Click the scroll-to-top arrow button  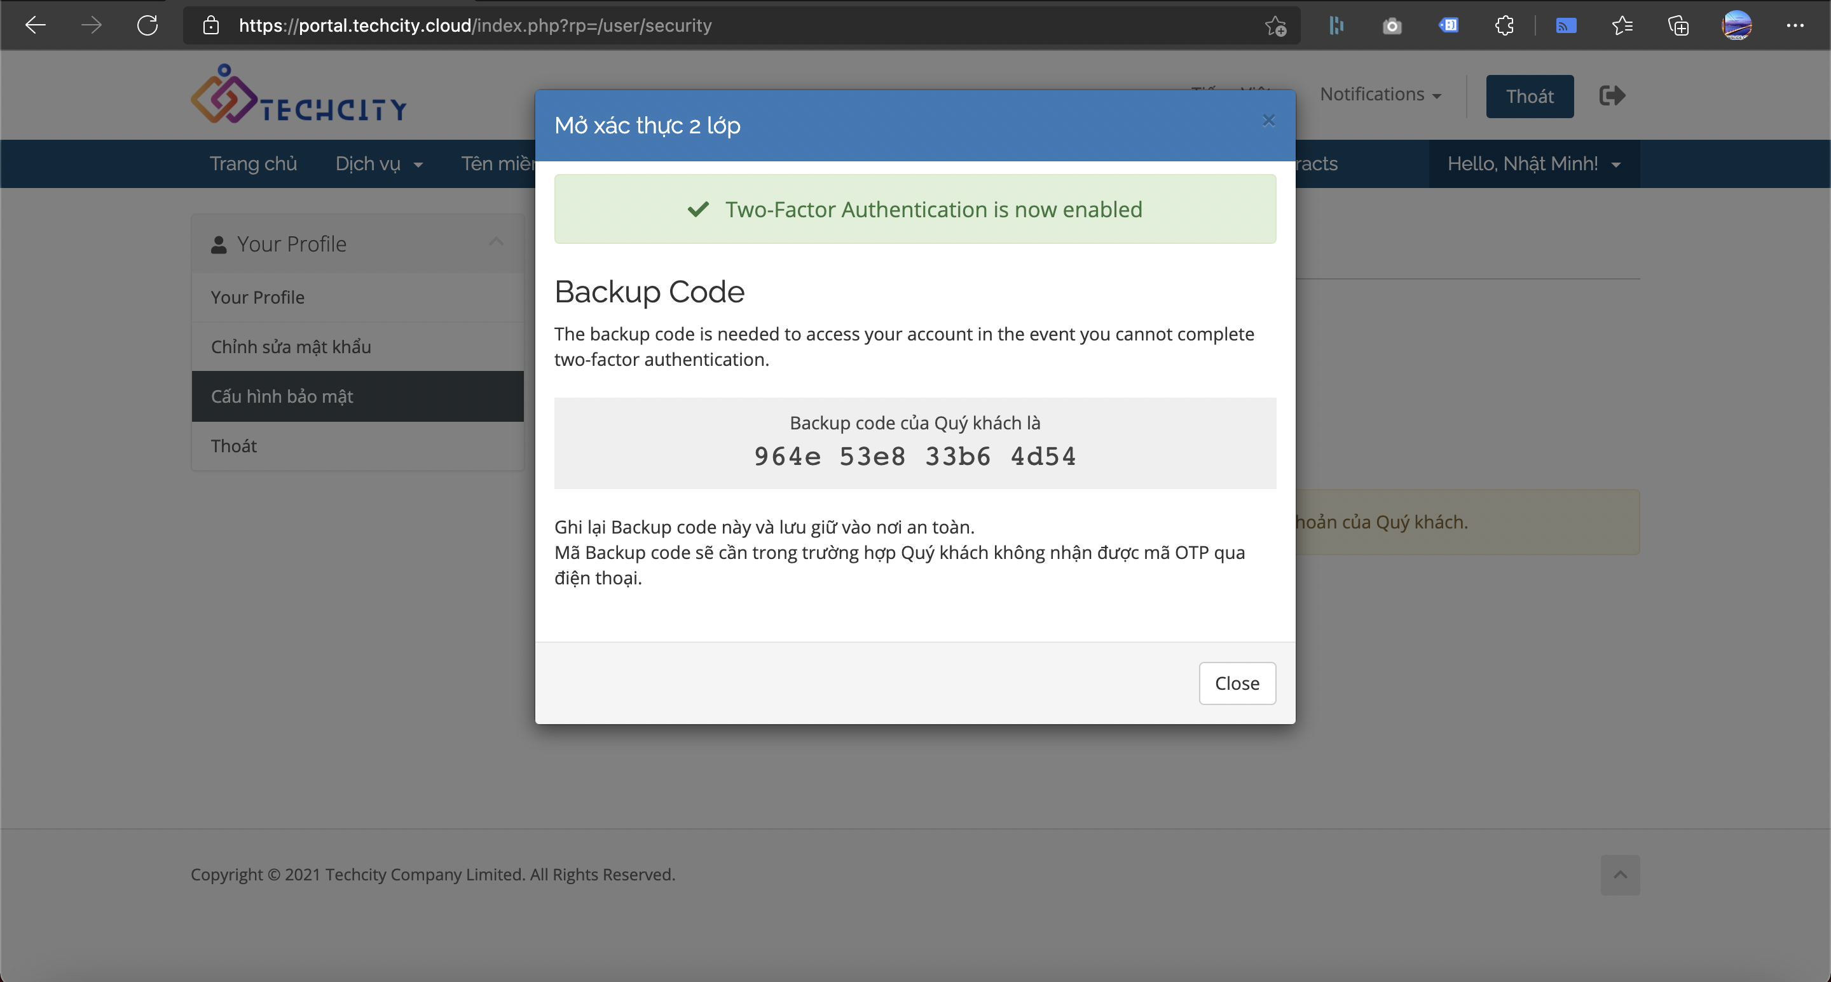tap(1620, 875)
